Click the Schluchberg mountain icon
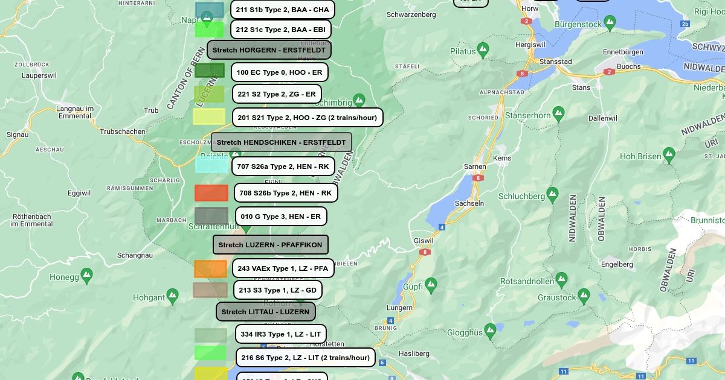The image size is (725, 380). click(552, 194)
